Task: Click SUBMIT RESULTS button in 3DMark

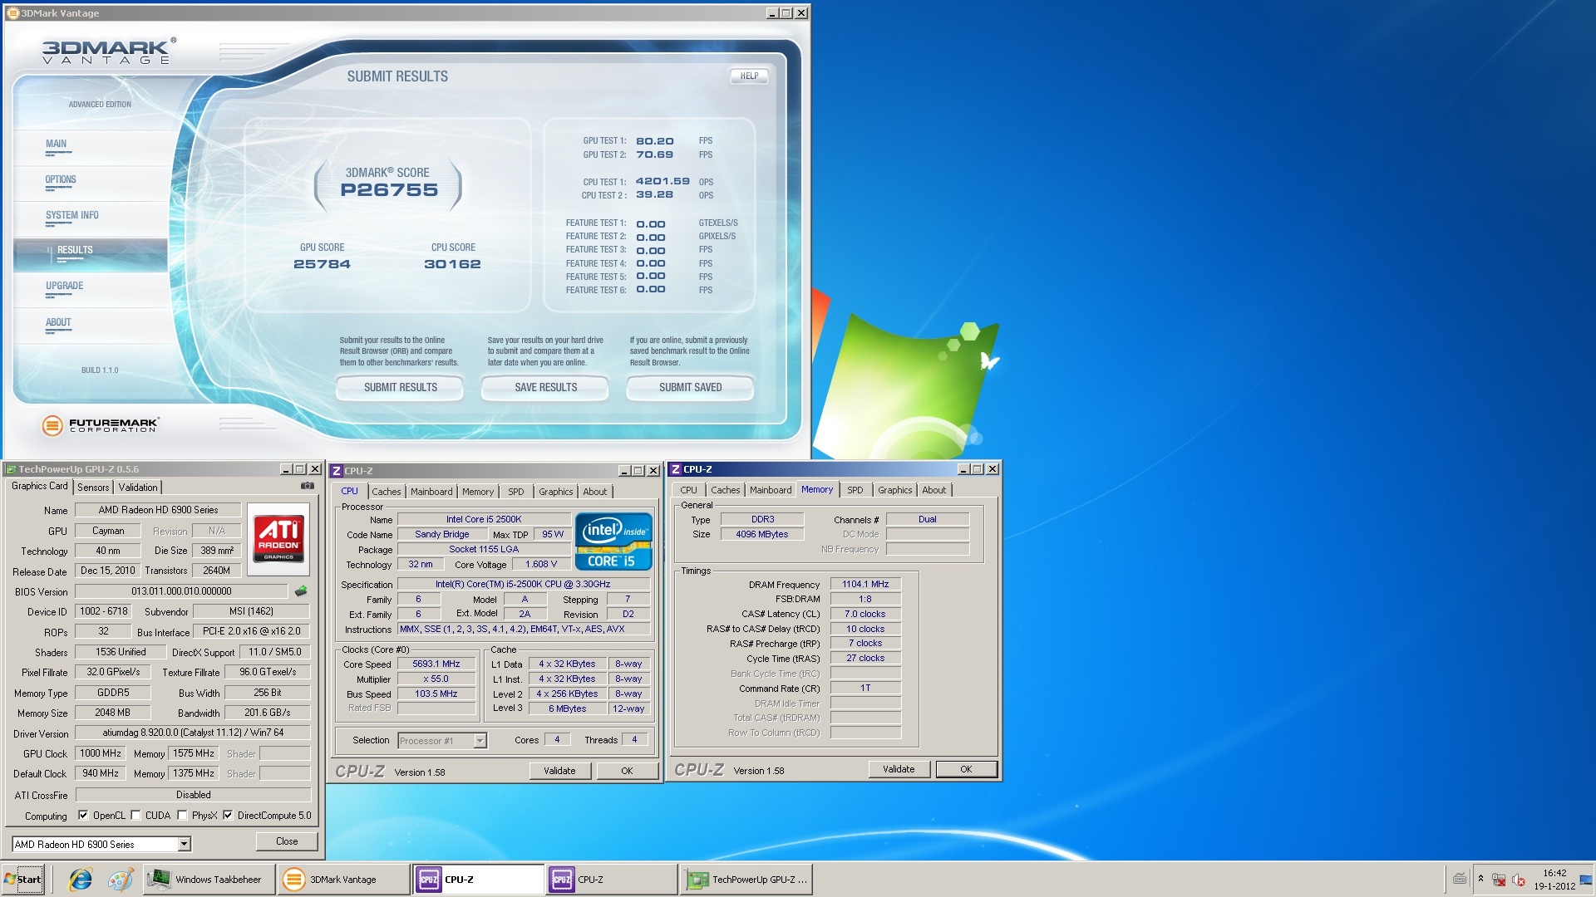Action: point(400,387)
